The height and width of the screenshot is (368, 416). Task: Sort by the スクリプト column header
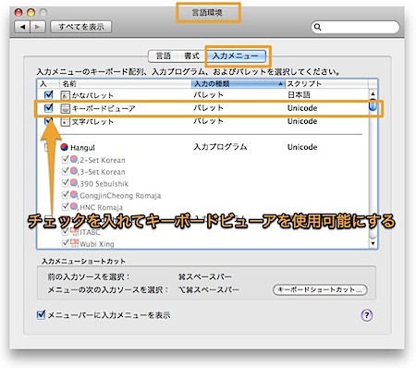(x=326, y=84)
